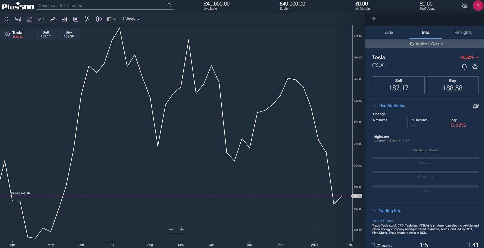Image resolution: width=484 pixels, height=248 pixels.
Task: Add Tesla to favorites via star
Action: (475, 67)
